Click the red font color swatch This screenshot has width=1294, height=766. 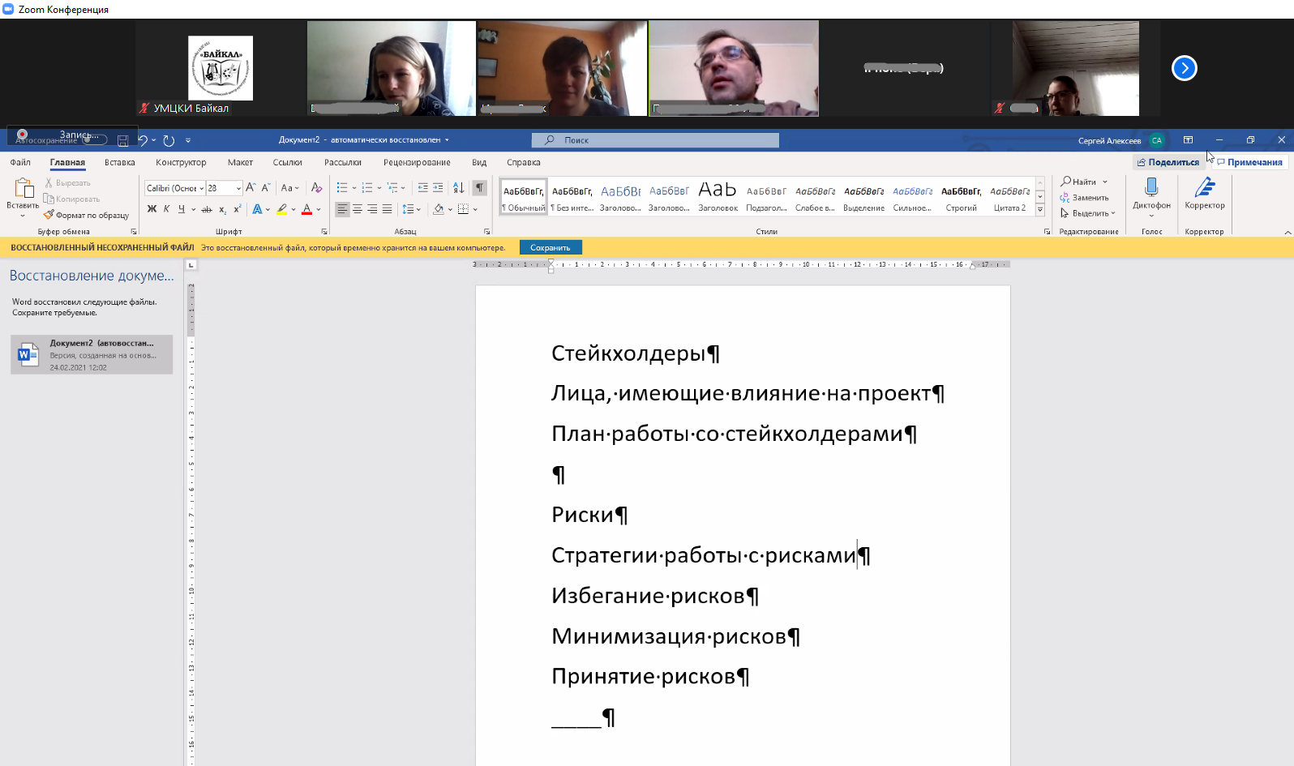pyautogui.click(x=306, y=210)
